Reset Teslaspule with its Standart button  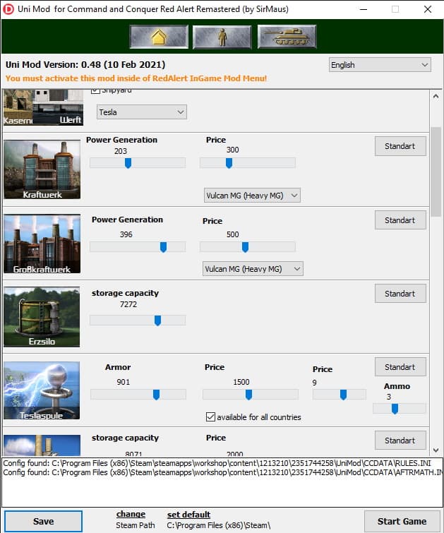(400, 367)
